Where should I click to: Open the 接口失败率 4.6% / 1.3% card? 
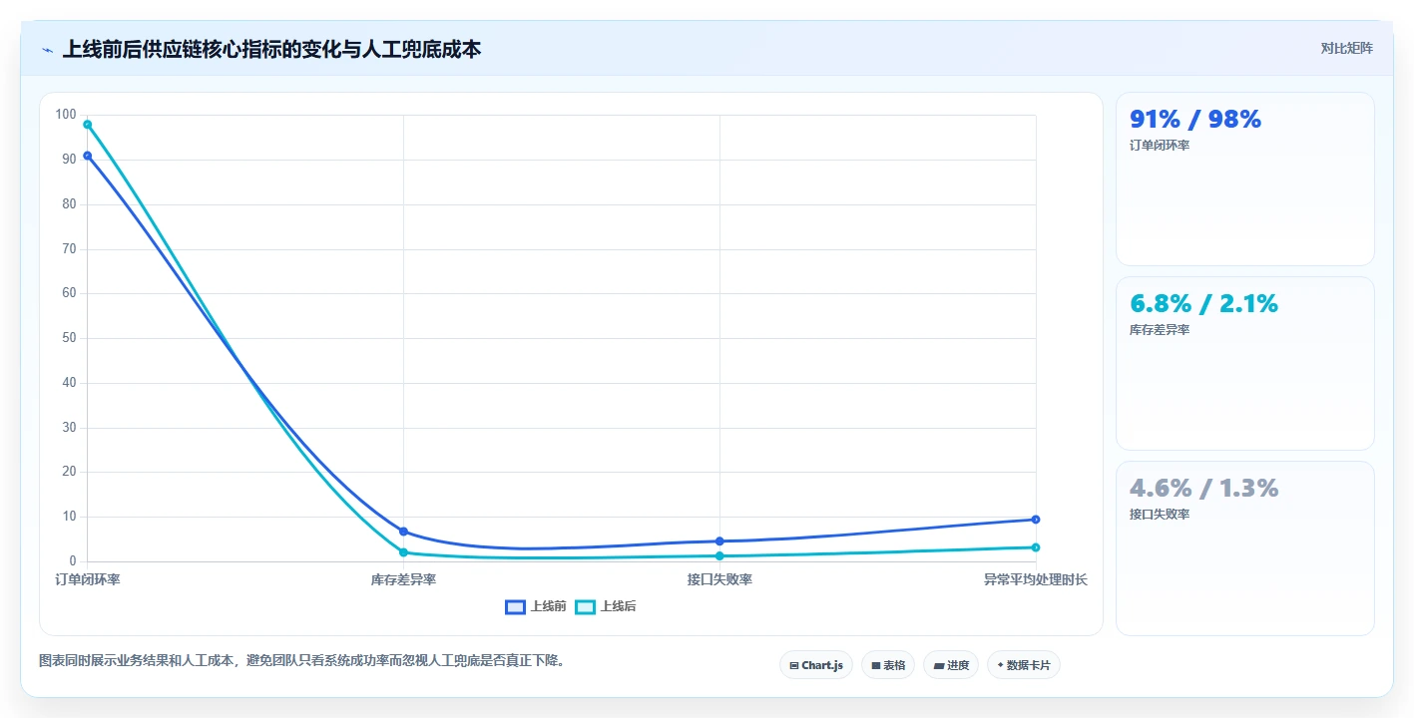pyautogui.click(x=1245, y=548)
